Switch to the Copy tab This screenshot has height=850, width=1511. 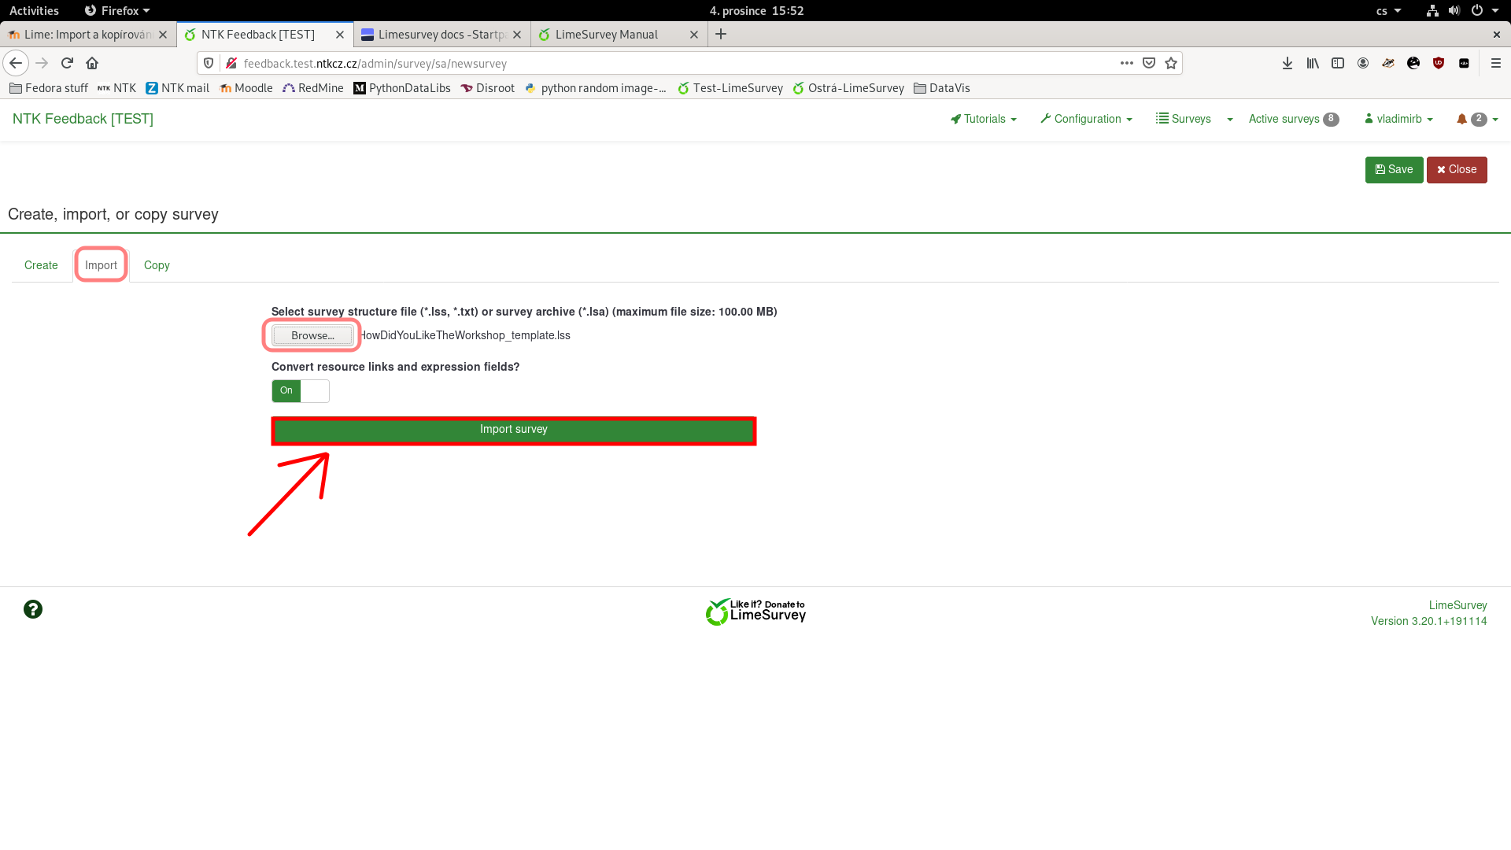(157, 265)
